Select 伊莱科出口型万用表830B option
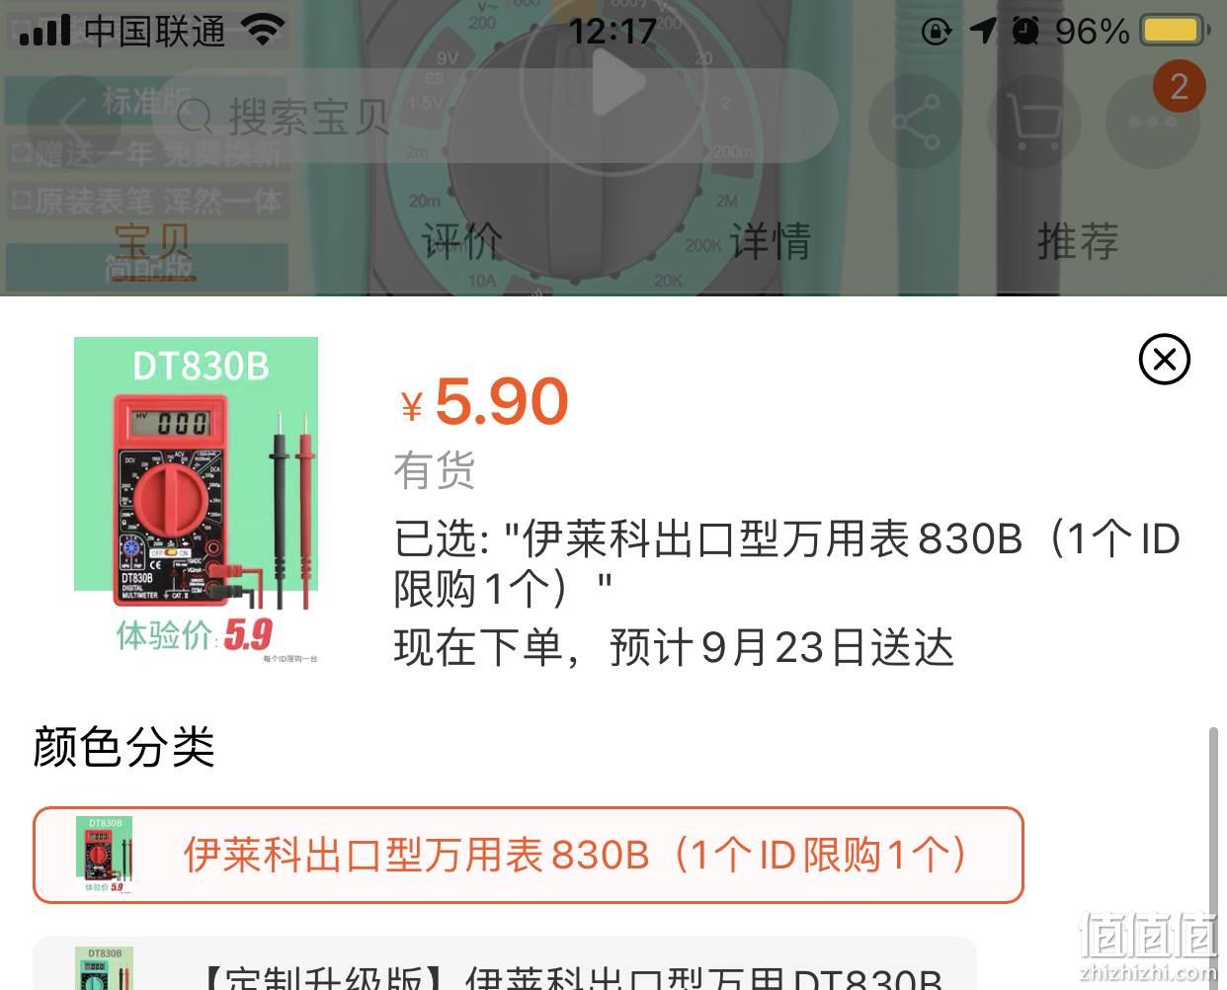The height and width of the screenshot is (990, 1227). (529, 855)
